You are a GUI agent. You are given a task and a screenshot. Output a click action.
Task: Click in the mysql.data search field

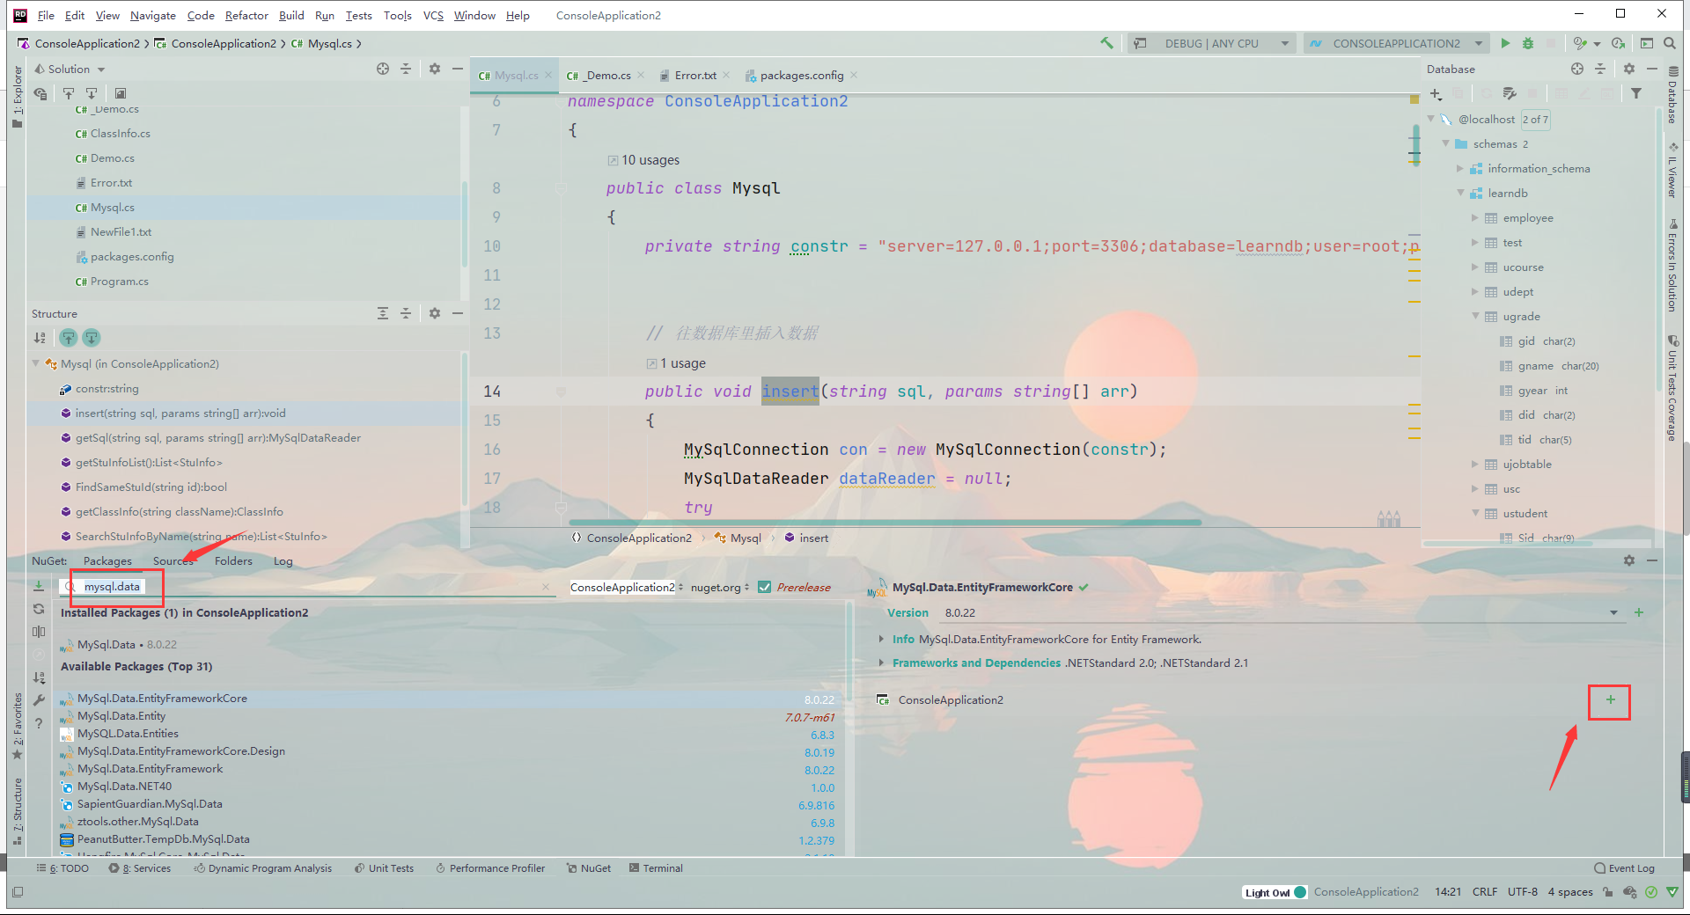(x=112, y=586)
